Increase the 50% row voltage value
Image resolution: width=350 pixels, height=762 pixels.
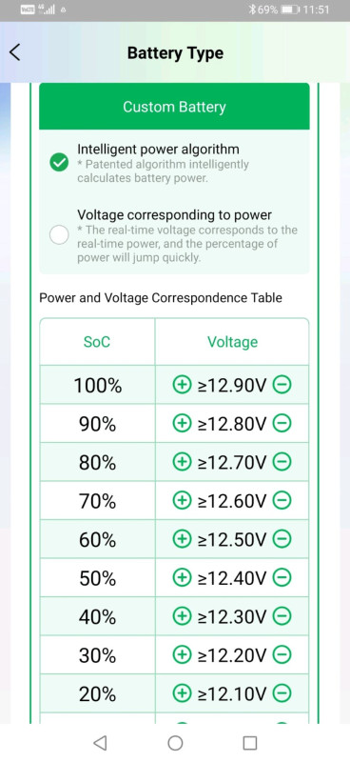click(182, 578)
